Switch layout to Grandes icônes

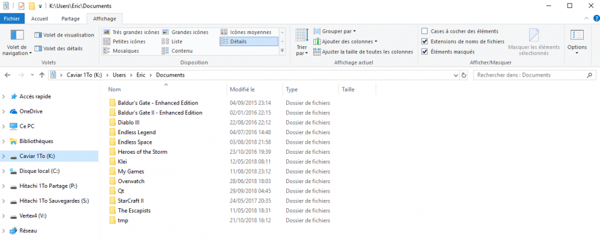pos(185,32)
